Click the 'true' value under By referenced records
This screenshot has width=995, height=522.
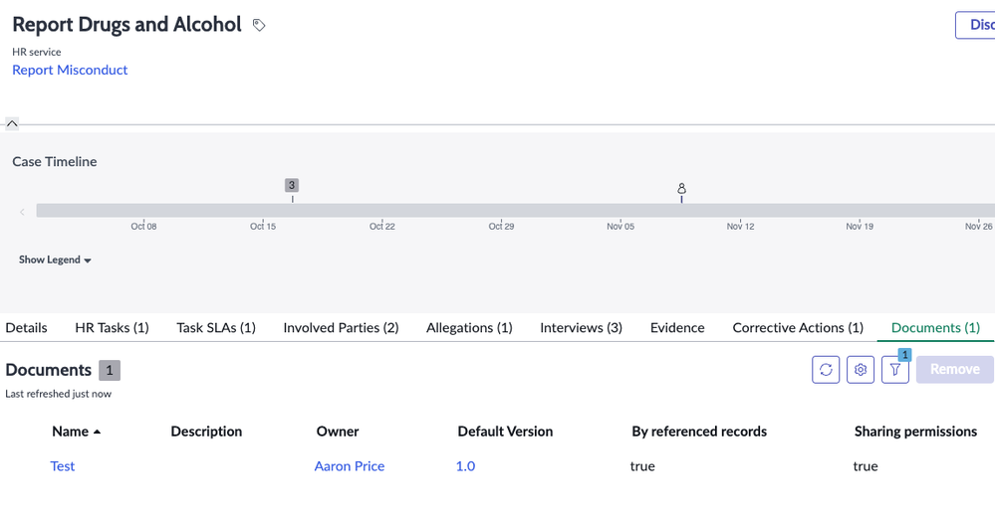point(642,466)
